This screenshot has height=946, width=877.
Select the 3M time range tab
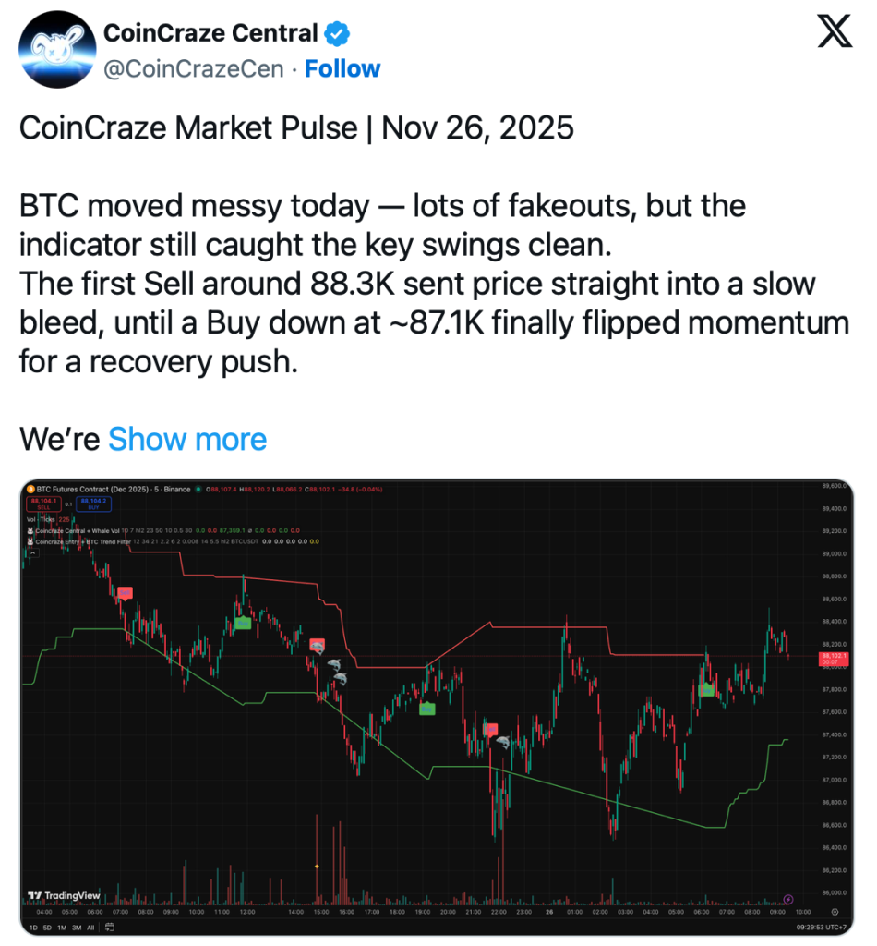tap(76, 927)
